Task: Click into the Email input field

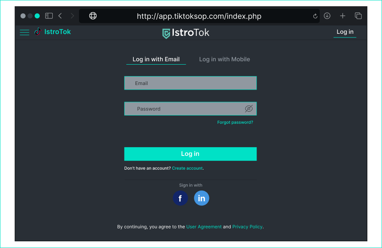Action: coord(190,83)
